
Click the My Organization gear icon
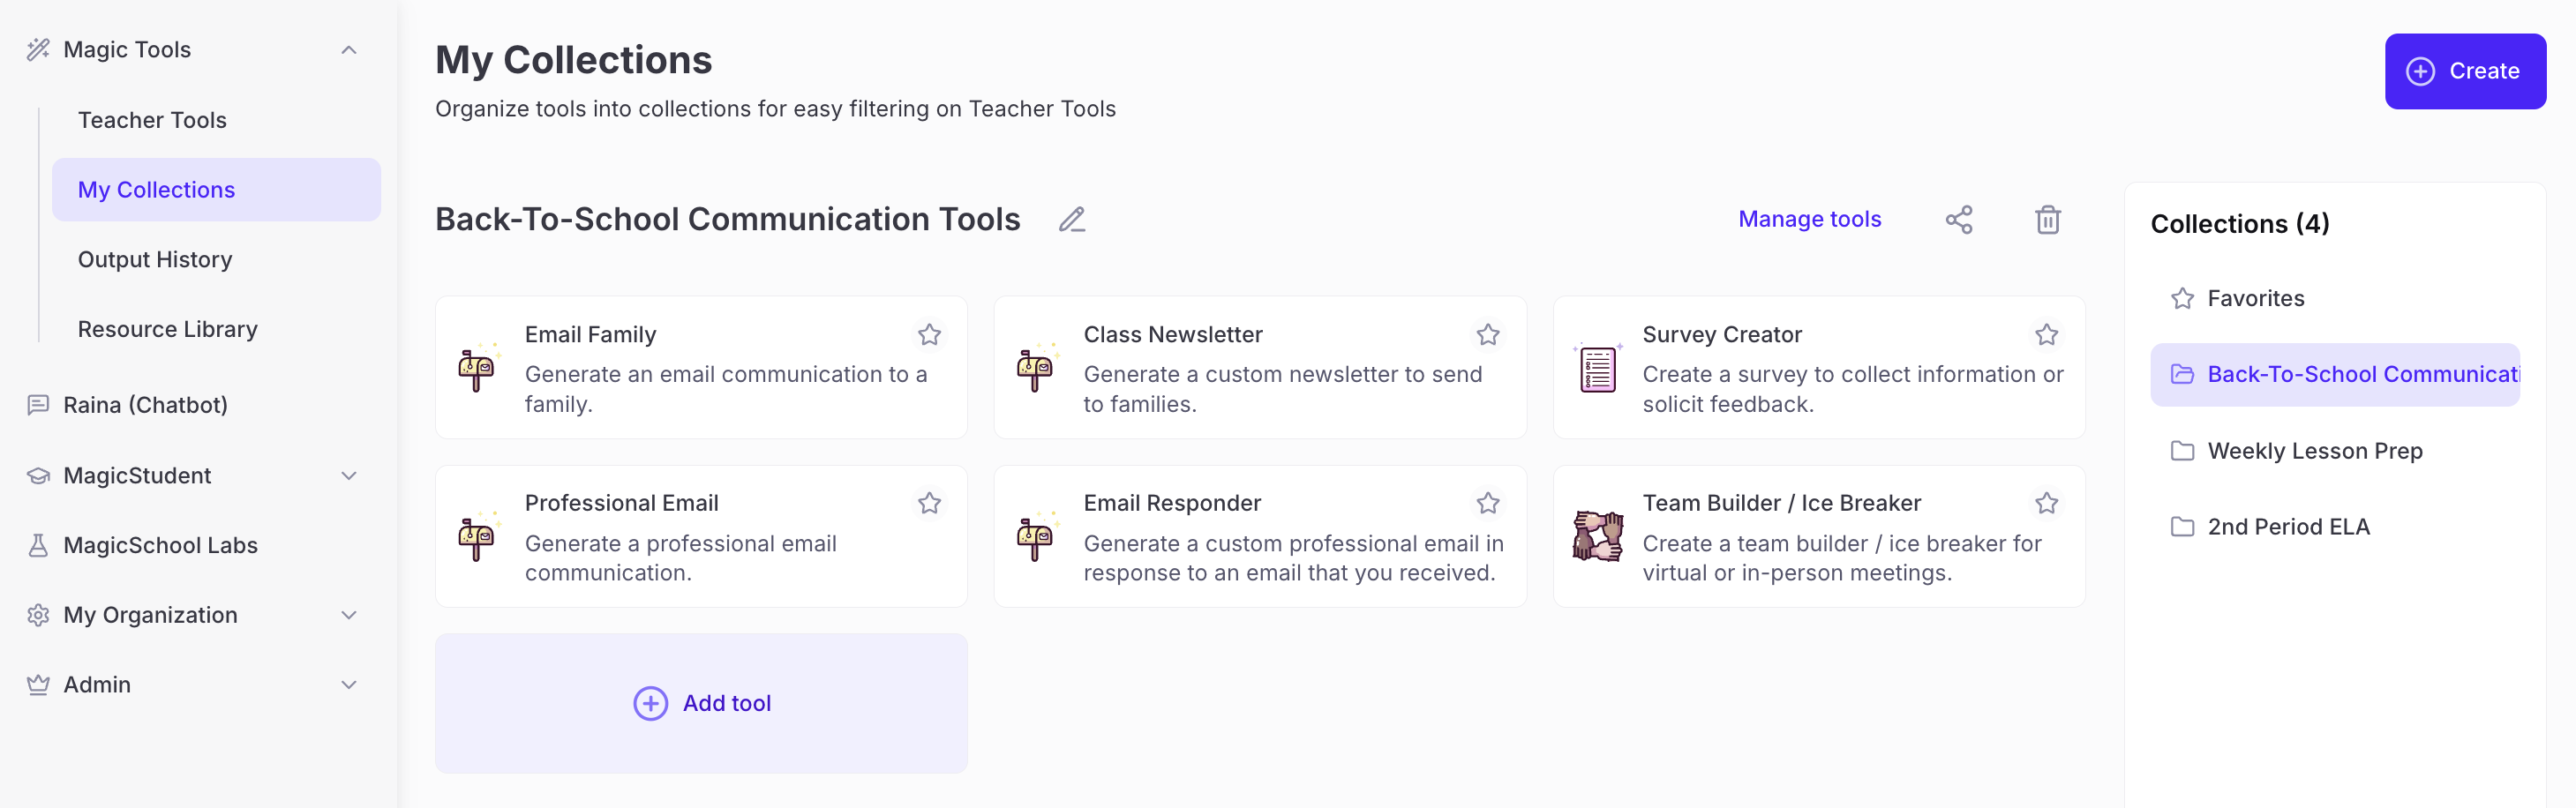click(x=38, y=615)
